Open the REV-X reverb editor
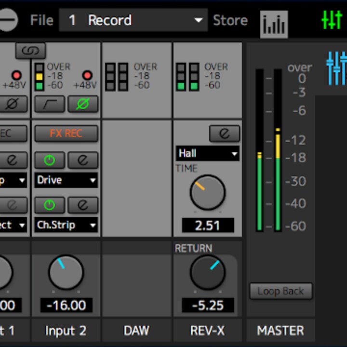The width and height of the screenshot is (347, 347). 224,133
